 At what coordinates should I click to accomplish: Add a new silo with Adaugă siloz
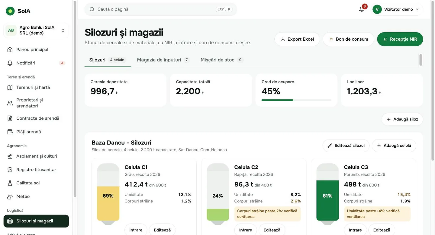[x=402, y=119]
